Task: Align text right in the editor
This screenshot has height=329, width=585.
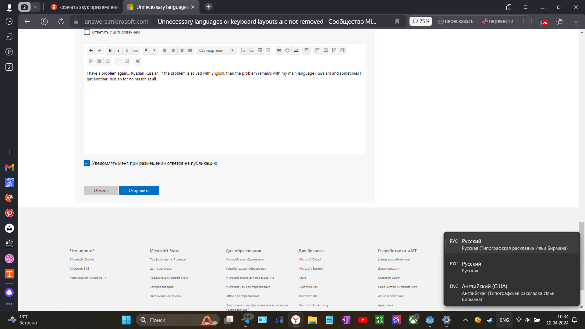Action: tap(182, 51)
